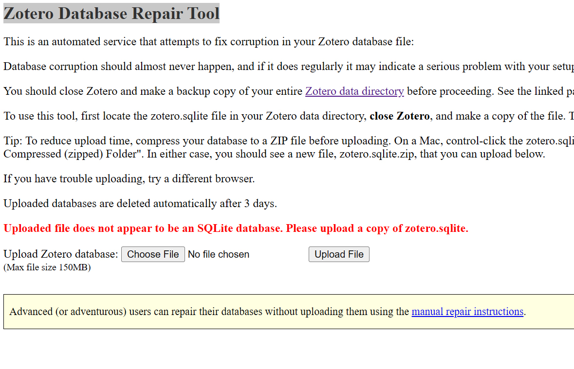Image resolution: width=574 pixels, height=369 pixels.
Task: Click the ZIP compression tip paragraph
Action: pyautogui.click(x=287, y=147)
